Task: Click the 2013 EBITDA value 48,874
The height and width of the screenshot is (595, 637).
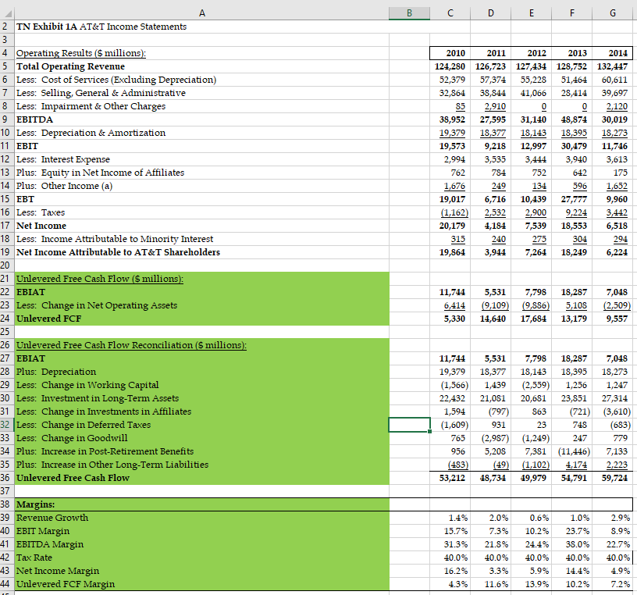Action: pyautogui.click(x=572, y=119)
